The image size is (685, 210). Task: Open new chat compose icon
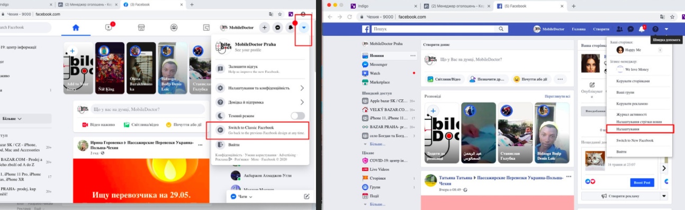[x=307, y=196]
